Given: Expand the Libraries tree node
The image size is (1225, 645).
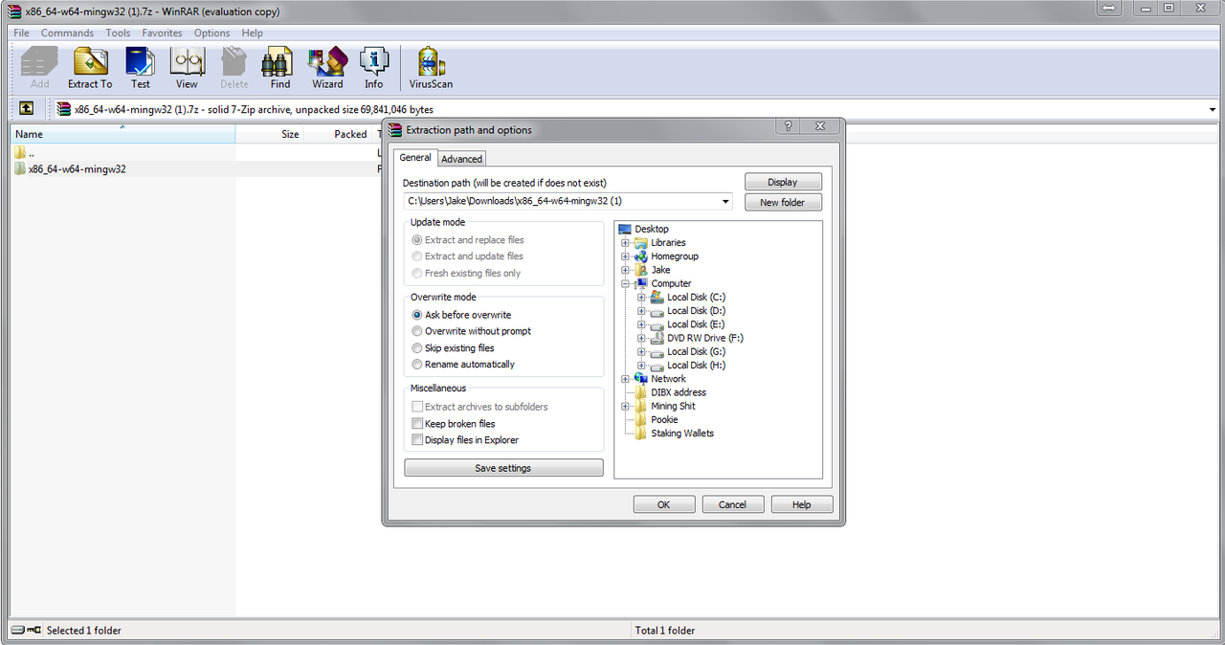Looking at the screenshot, I should pos(626,242).
